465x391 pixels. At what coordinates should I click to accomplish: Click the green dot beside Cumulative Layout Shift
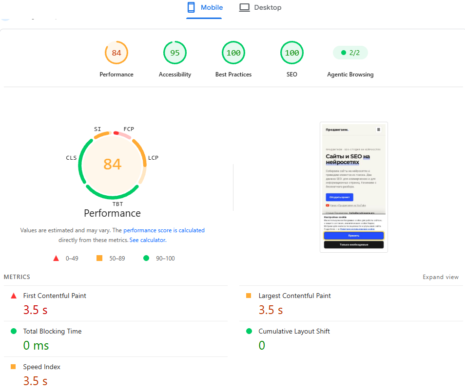point(249,331)
